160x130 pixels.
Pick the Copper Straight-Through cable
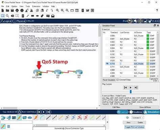click(x=48, y=118)
